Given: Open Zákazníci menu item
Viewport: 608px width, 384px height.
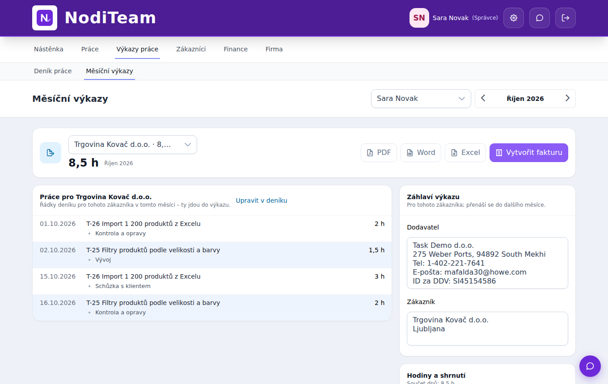Looking at the screenshot, I should (191, 49).
